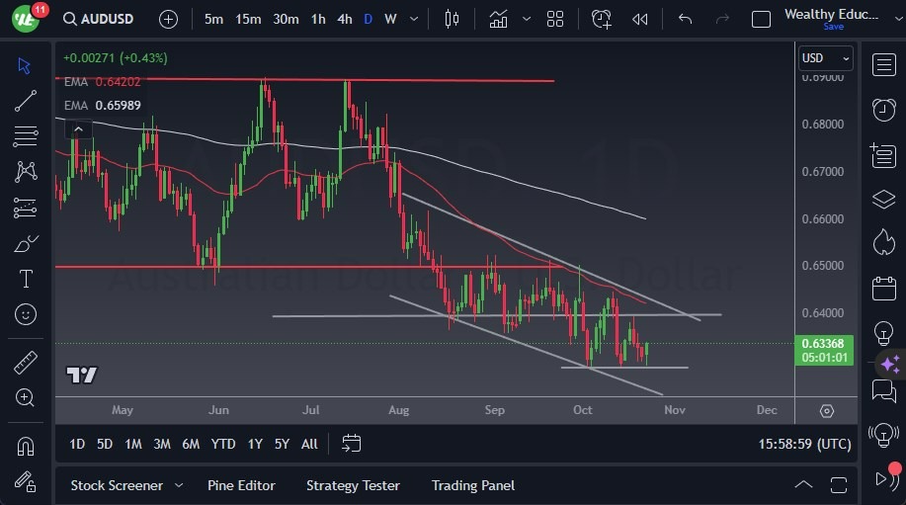Select the trend line drawing tool
Screen dimensions: 906x505
tap(26, 101)
